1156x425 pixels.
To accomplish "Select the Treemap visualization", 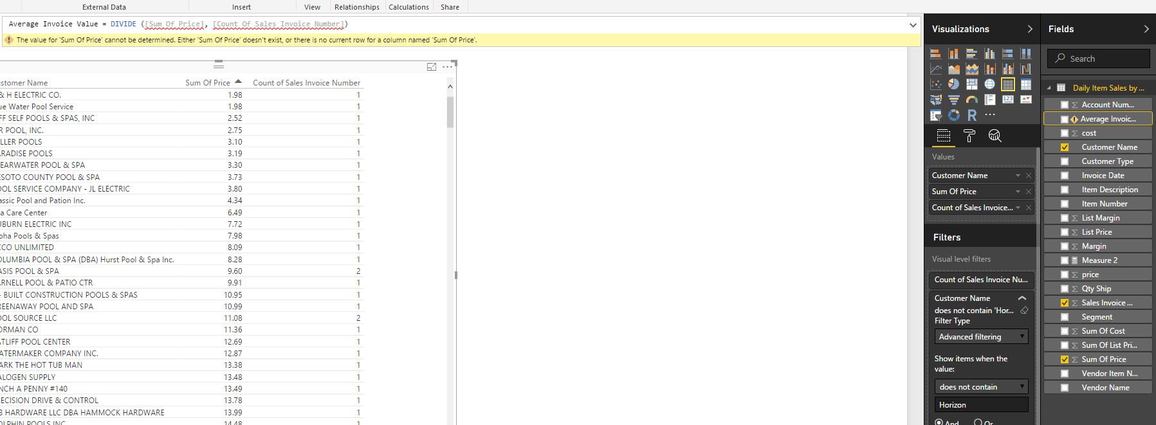I will [x=971, y=84].
